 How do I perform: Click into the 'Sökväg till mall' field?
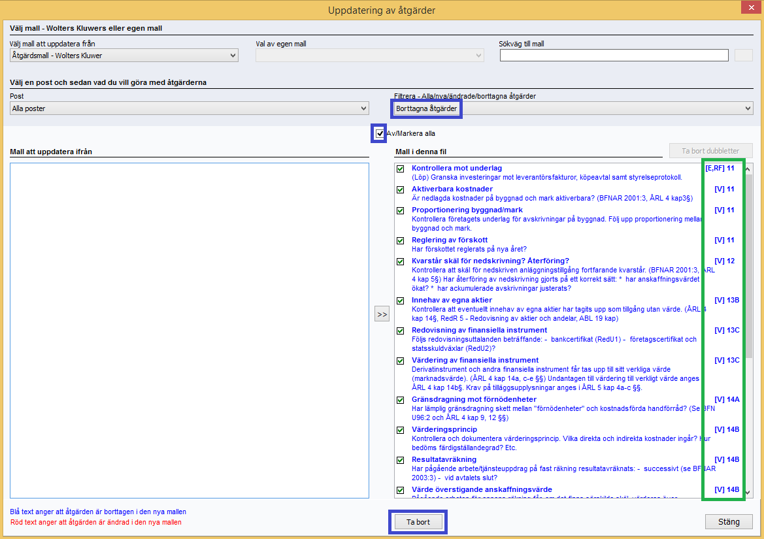tap(614, 56)
